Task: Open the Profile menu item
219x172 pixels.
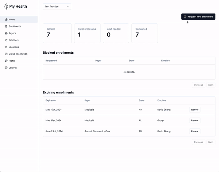Action: (19, 61)
